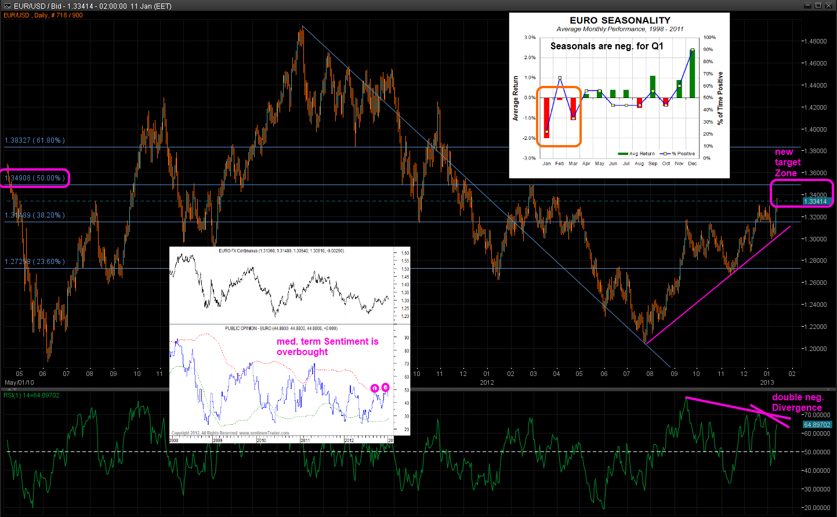Click the 'May/01/10' date label on time axis
This screenshot has width=837, height=517.
(x=19, y=382)
